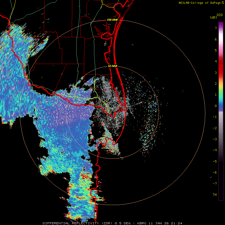The height and width of the screenshot is (225, 225).
Task: Click the 100 NMI range ring label
Action: click(112, 20)
